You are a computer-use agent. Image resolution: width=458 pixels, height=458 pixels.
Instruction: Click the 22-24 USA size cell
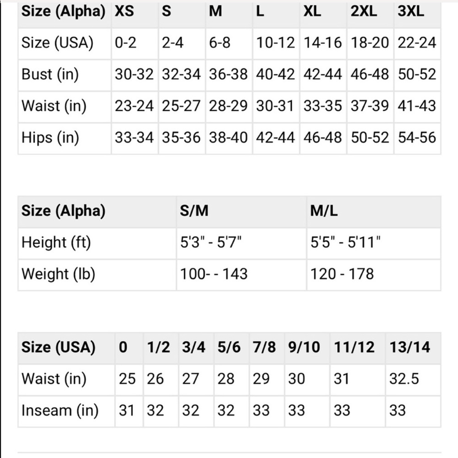pyautogui.click(x=417, y=43)
